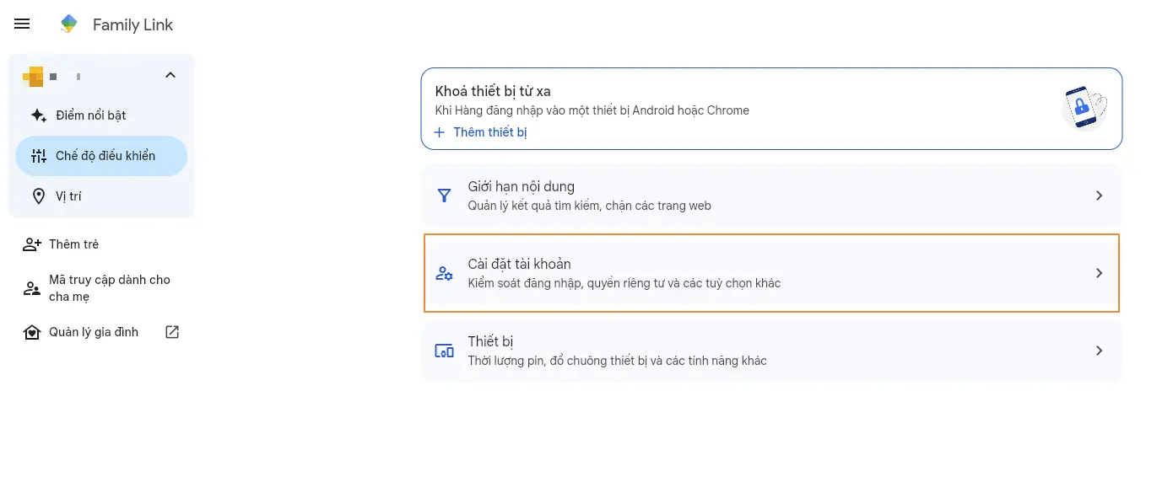Click the external link icon beside Quản lý gia đình
Viewport: 1173px width, 493px height.
172,332
